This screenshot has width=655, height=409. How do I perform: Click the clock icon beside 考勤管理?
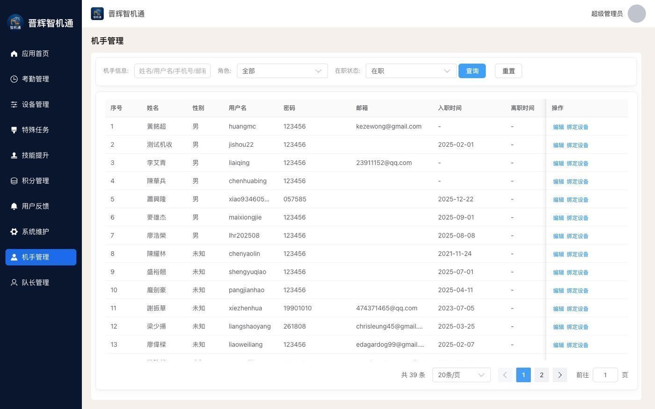[14, 79]
